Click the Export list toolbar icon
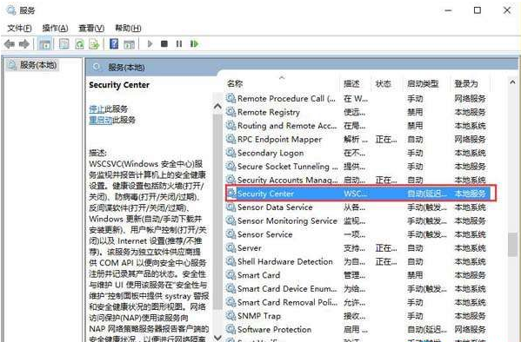The height and width of the screenshot is (342, 521). (x=94, y=43)
